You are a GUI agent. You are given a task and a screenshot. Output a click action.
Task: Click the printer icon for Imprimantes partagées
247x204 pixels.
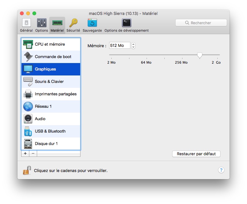28,94
